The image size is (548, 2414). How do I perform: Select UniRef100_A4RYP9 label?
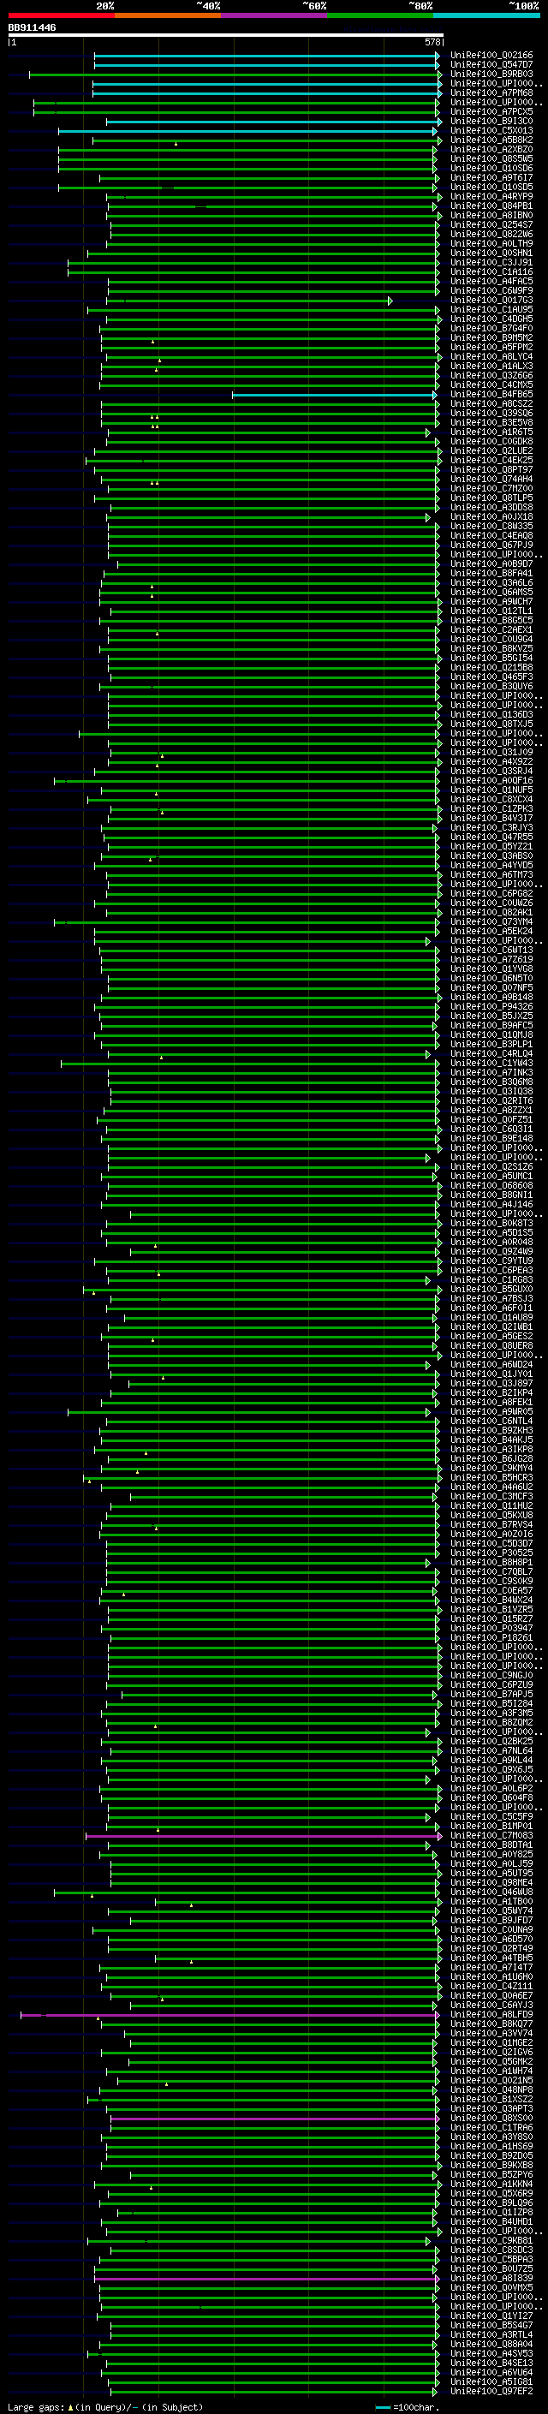pyautogui.click(x=491, y=196)
